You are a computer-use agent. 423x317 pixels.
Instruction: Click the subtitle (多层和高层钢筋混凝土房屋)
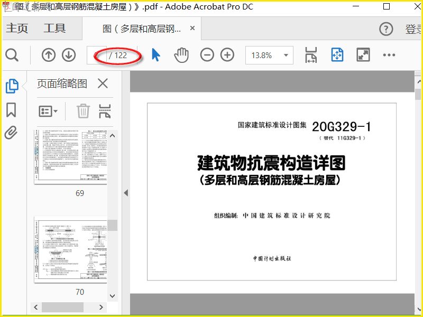coord(270,180)
